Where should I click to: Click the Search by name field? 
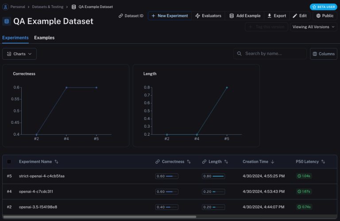pyautogui.click(x=270, y=54)
